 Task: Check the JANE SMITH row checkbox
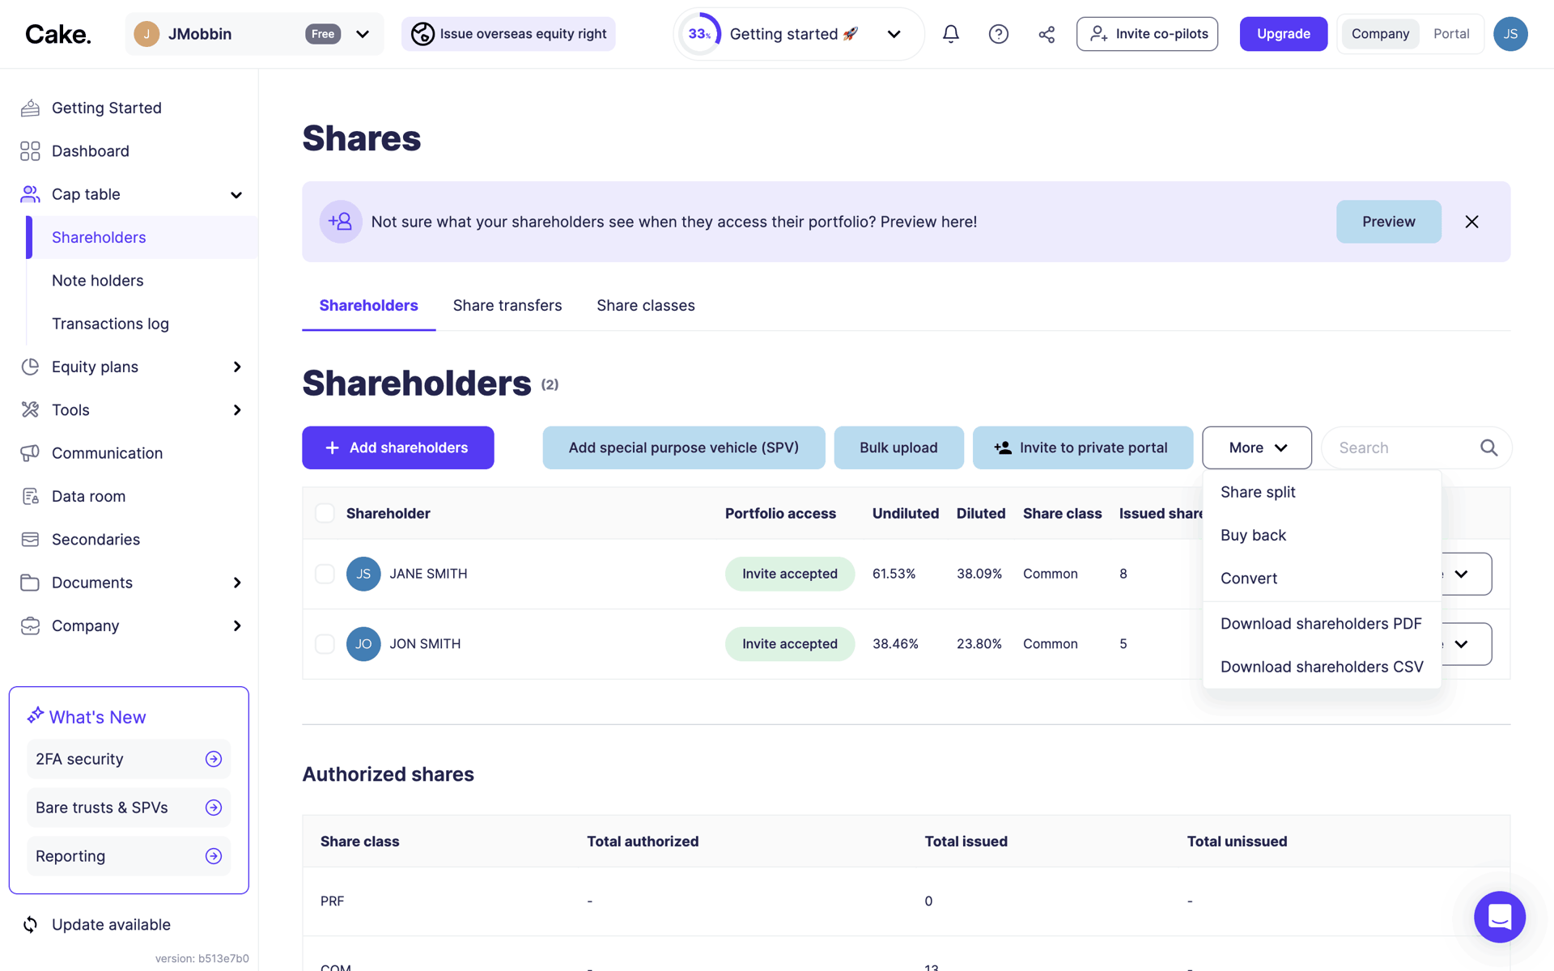(325, 574)
